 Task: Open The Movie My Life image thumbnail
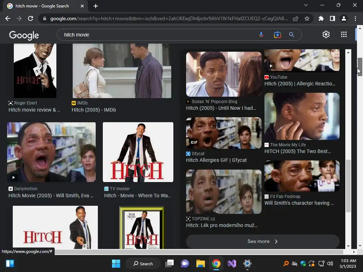coord(302,116)
